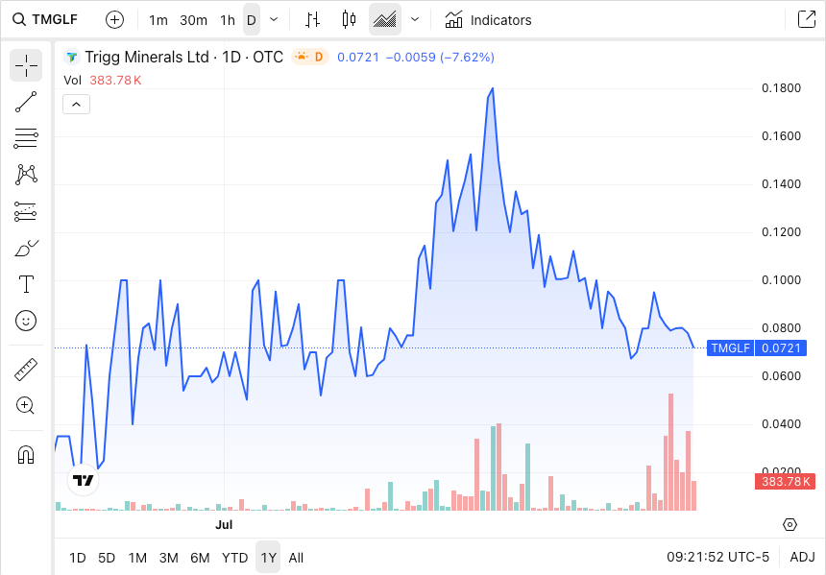
Task: Open the chart style dropdown chevron
Action: pos(415,20)
